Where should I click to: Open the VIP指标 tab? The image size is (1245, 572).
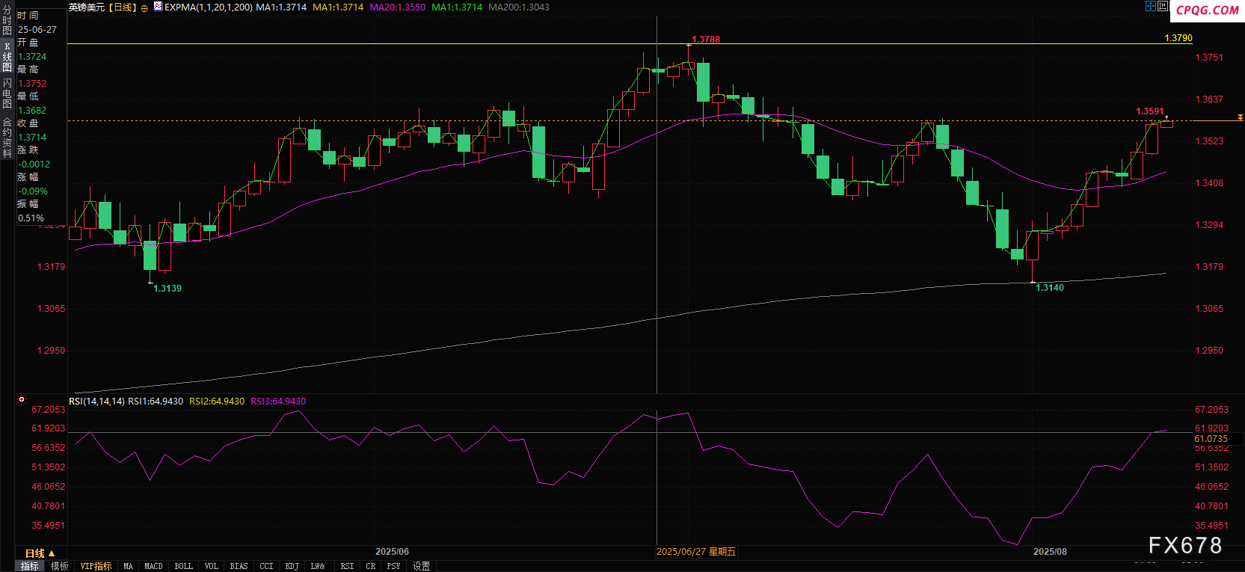pos(96,566)
